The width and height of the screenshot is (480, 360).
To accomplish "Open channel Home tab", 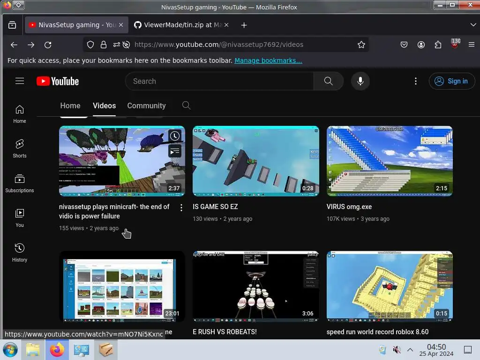I will pos(70,105).
